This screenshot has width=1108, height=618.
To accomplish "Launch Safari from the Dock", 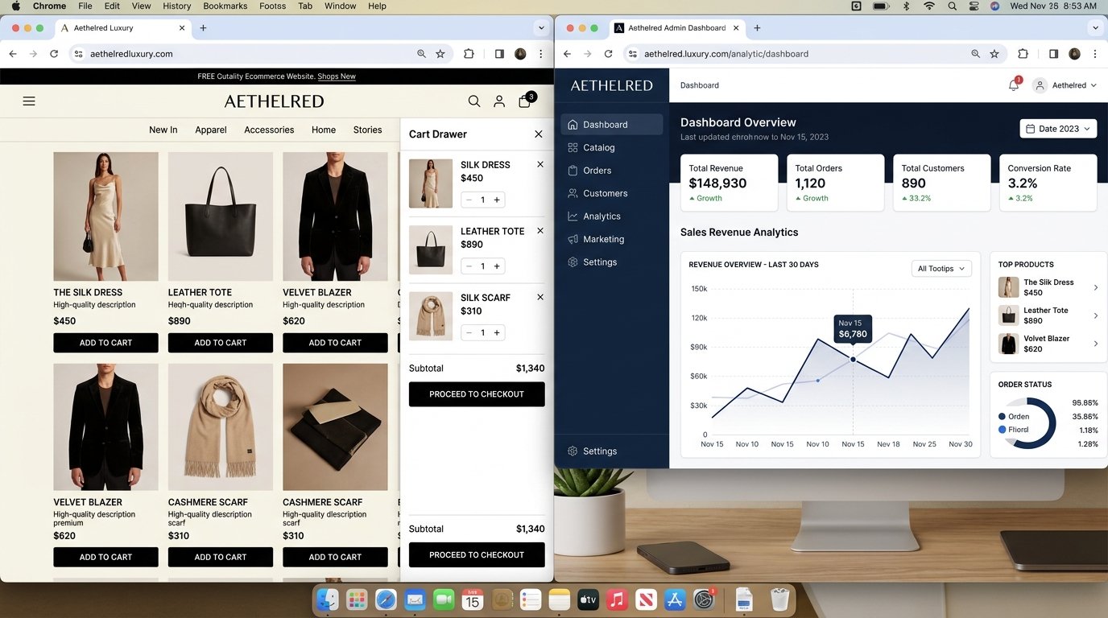I will point(386,599).
